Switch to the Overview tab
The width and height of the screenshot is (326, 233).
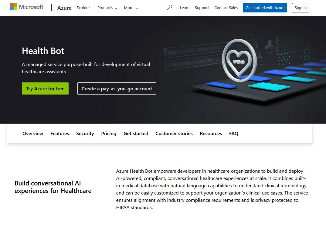point(33,134)
